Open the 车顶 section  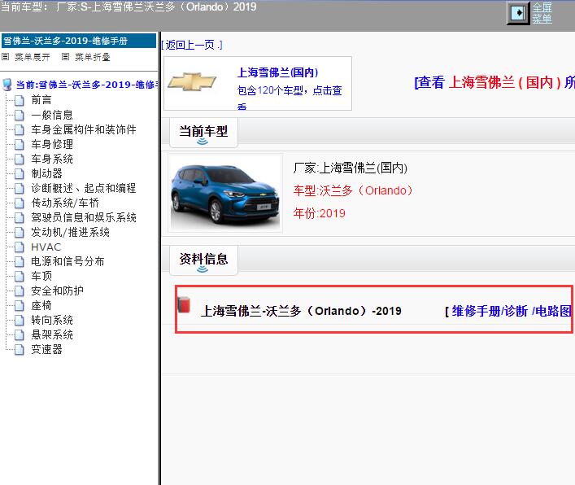click(x=41, y=276)
